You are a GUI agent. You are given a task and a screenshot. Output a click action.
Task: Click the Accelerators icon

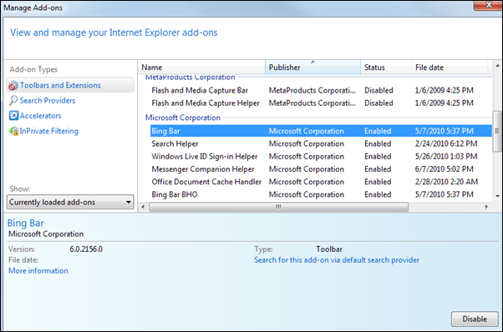[x=13, y=116]
